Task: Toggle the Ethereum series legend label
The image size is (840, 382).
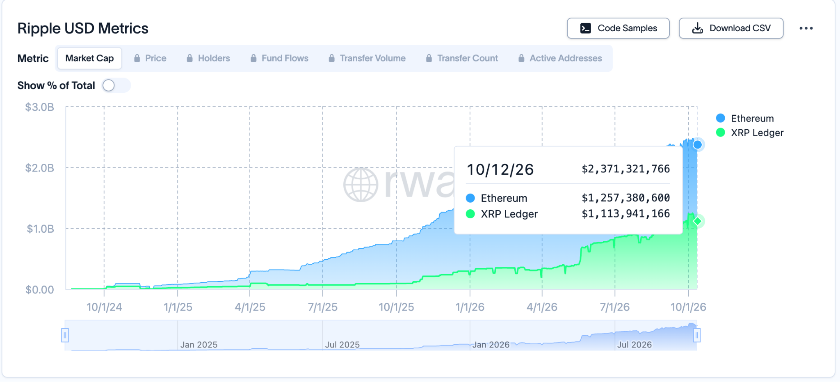Action: point(752,119)
